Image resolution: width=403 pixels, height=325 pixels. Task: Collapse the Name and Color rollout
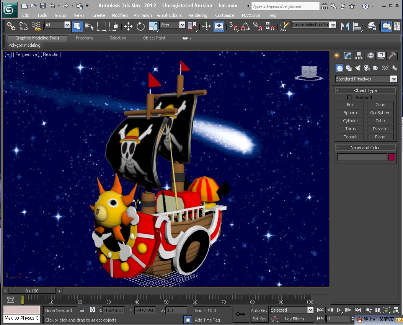point(365,148)
